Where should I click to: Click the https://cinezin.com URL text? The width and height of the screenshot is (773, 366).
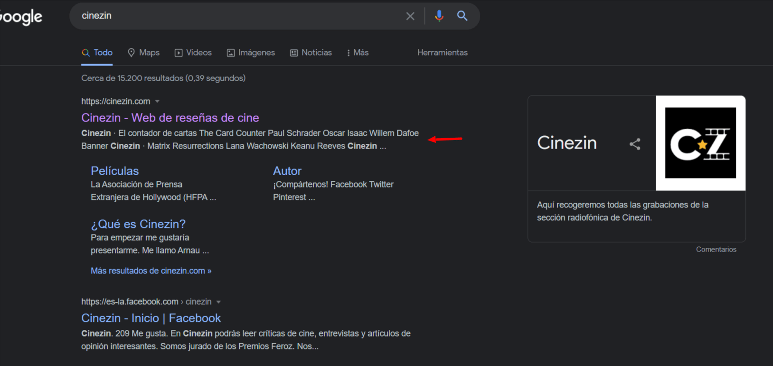115,101
